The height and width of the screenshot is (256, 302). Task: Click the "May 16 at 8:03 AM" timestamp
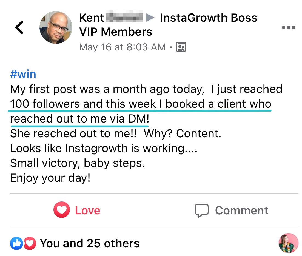[x=122, y=47]
